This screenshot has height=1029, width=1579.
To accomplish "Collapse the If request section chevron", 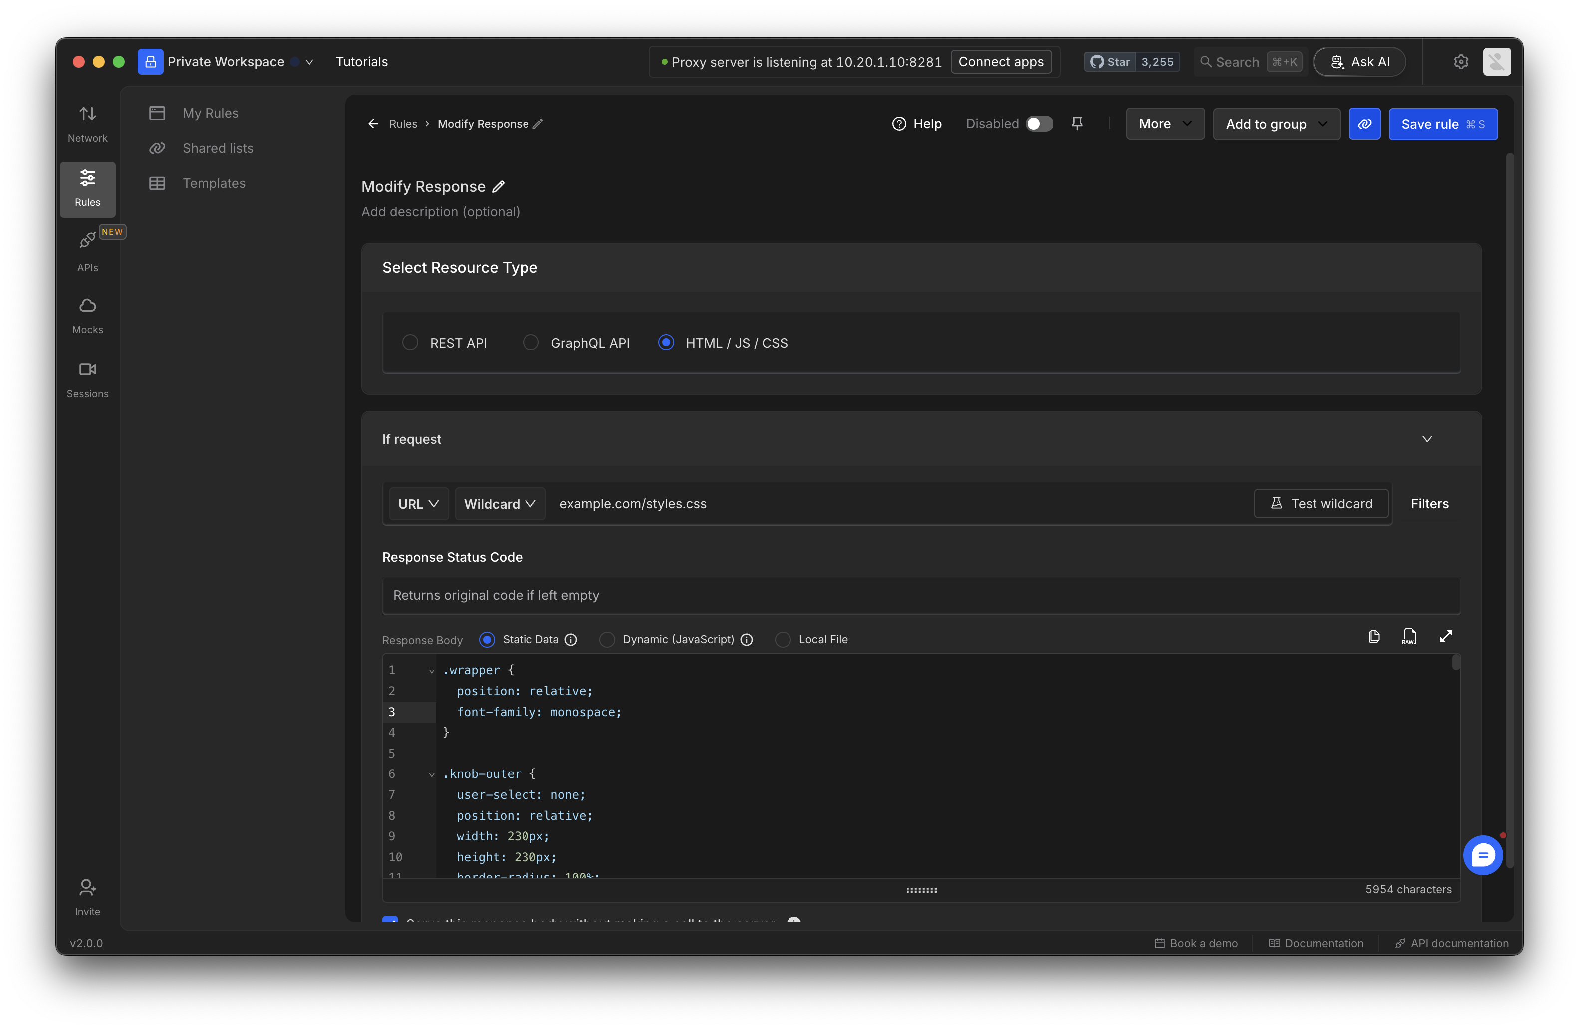I will [1426, 439].
